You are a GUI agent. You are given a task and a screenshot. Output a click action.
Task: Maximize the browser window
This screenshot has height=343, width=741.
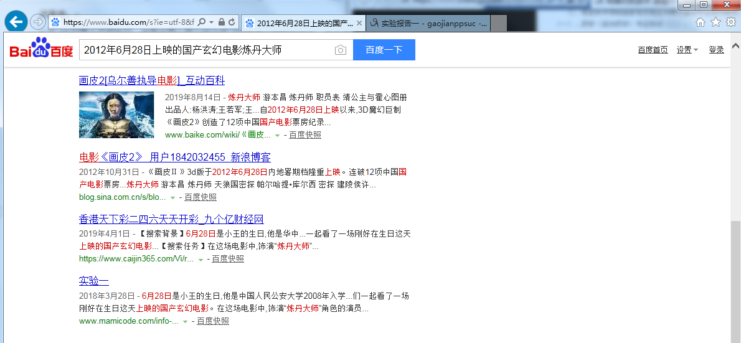tap(704, 5)
